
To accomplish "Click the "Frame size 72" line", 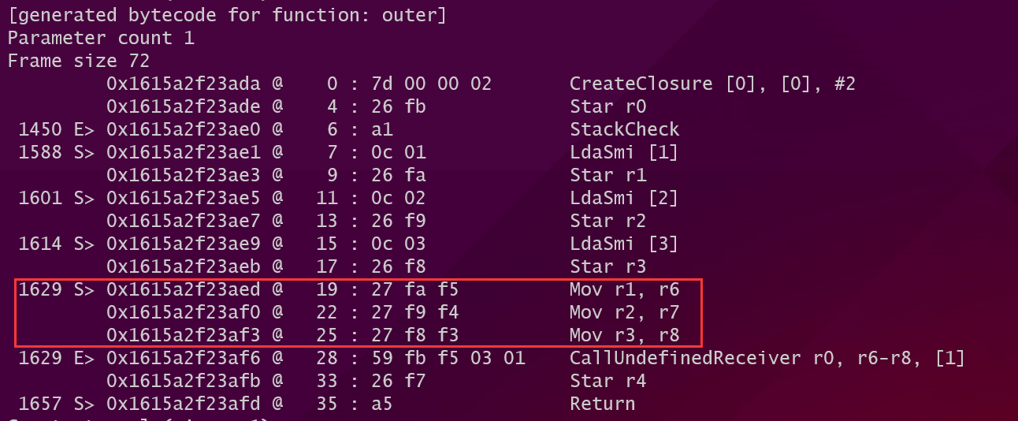I will [x=79, y=61].
